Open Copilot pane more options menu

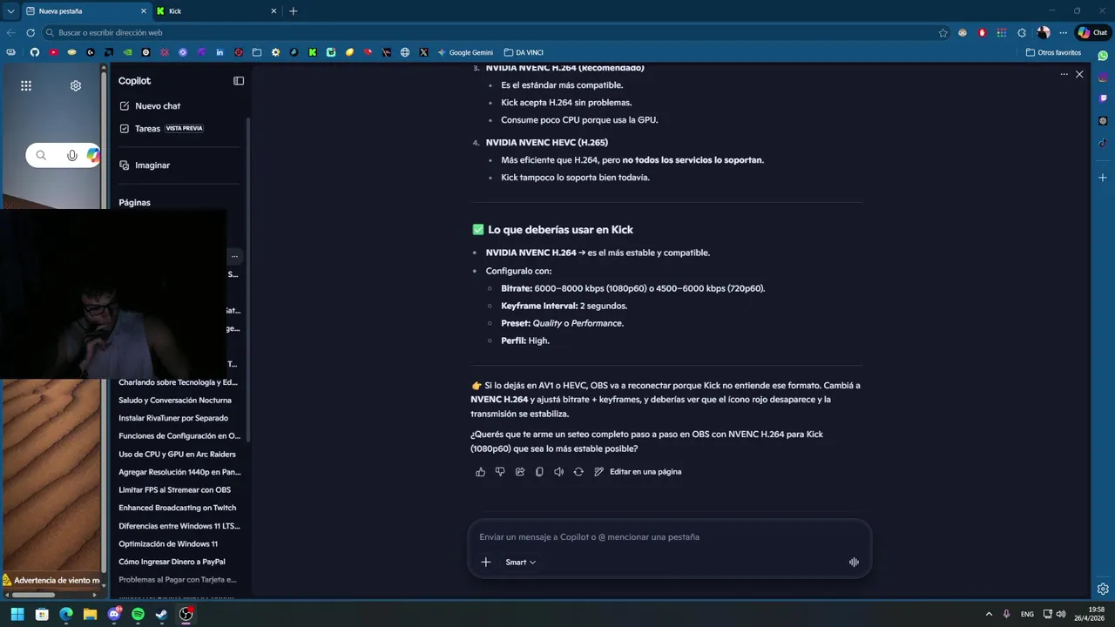[x=1064, y=75]
